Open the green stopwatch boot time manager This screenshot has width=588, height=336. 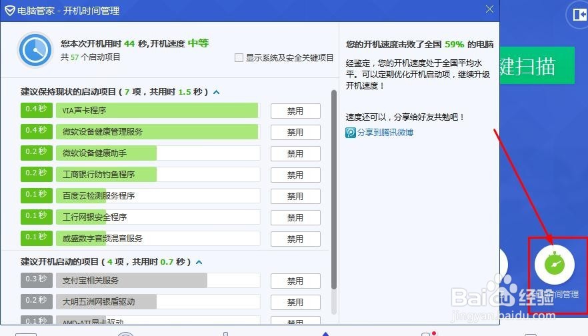pos(554,265)
